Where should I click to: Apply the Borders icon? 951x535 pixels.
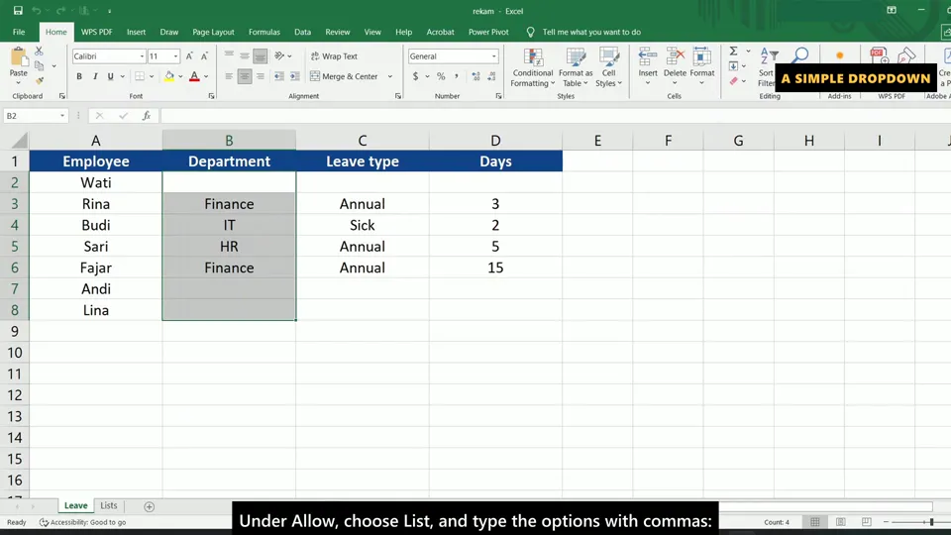tap(140, 76)
